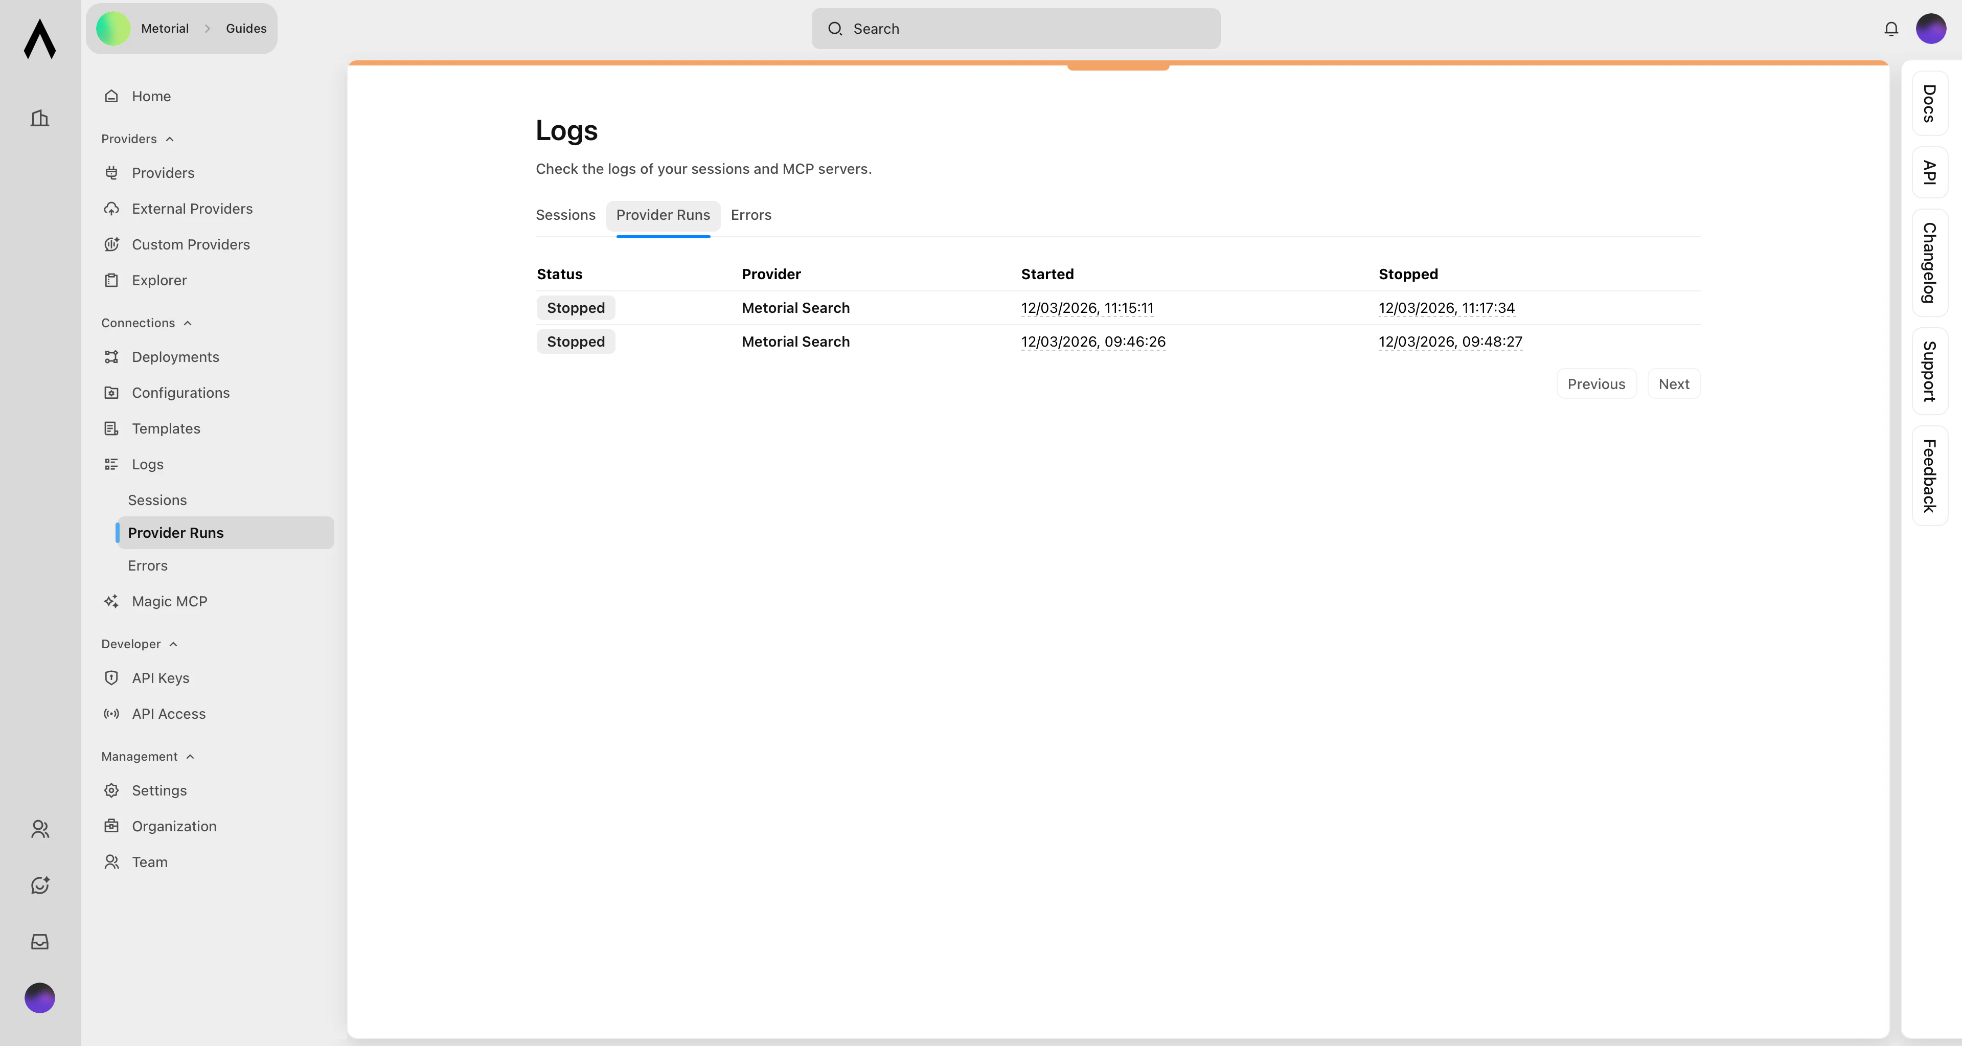Click the Metorial logo at top left

(x=39, y=38)
